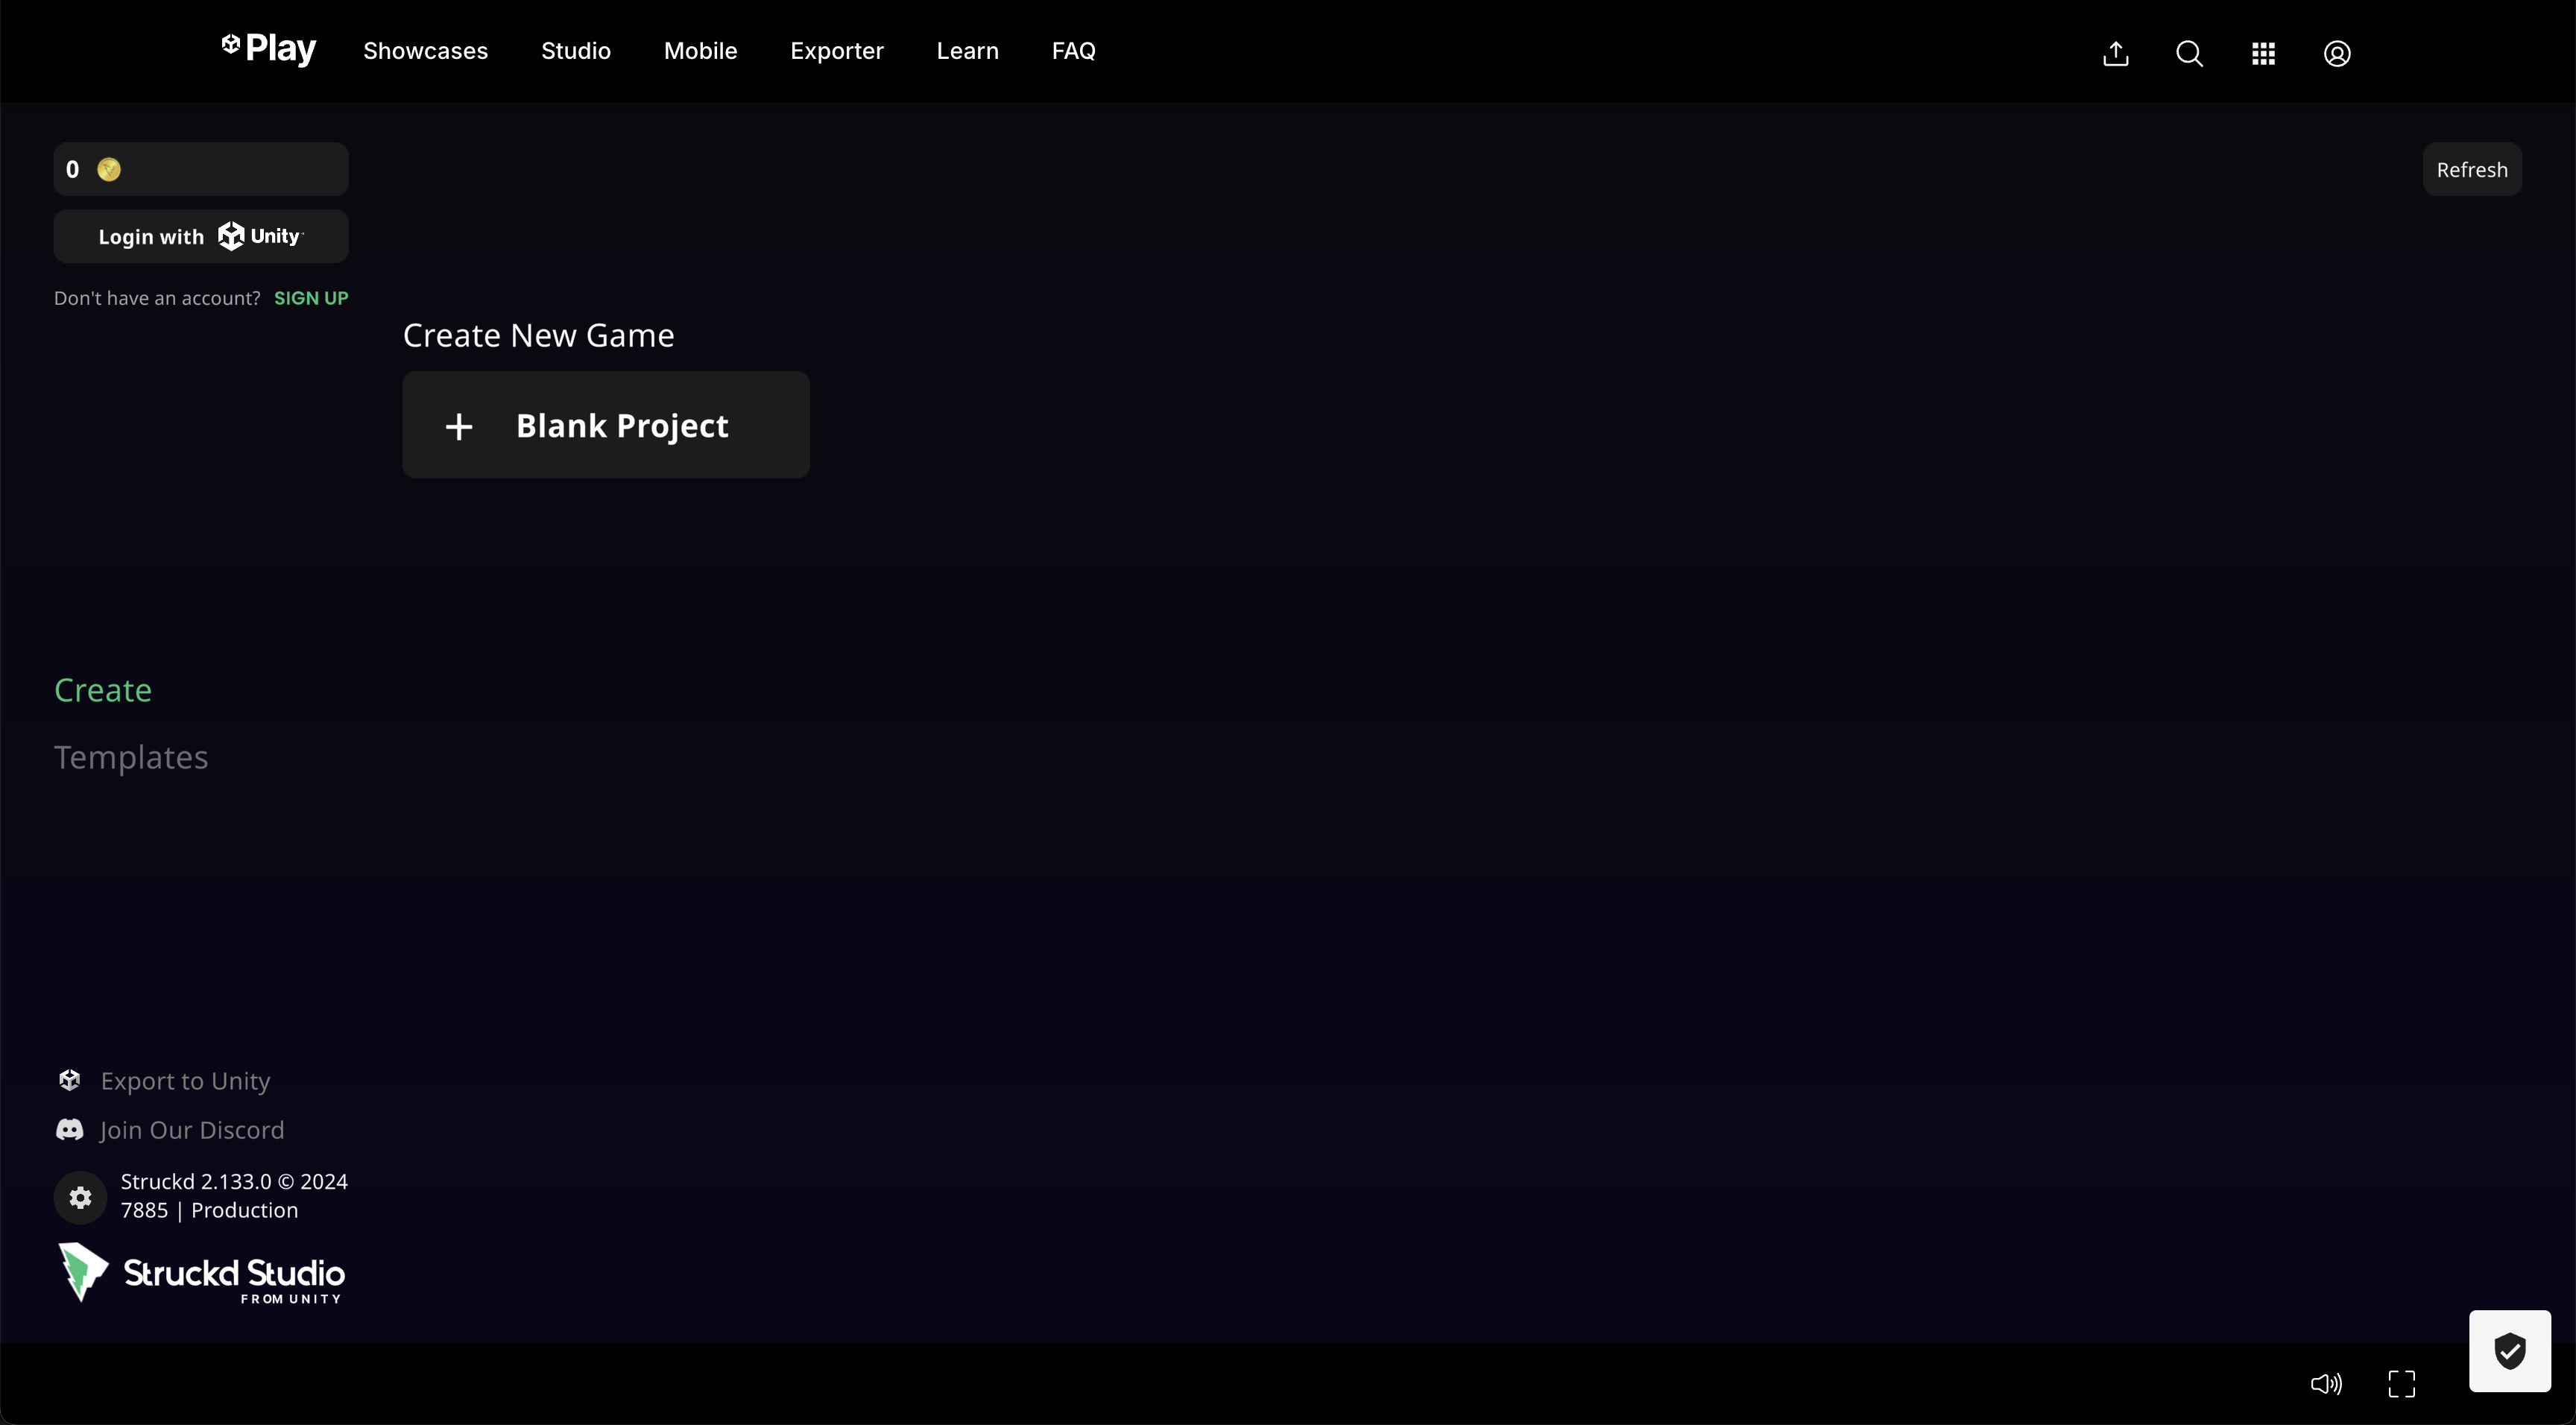Click the shield checkmark privacy badge
The image size is (2576, 1425).
point(2509,1350)
